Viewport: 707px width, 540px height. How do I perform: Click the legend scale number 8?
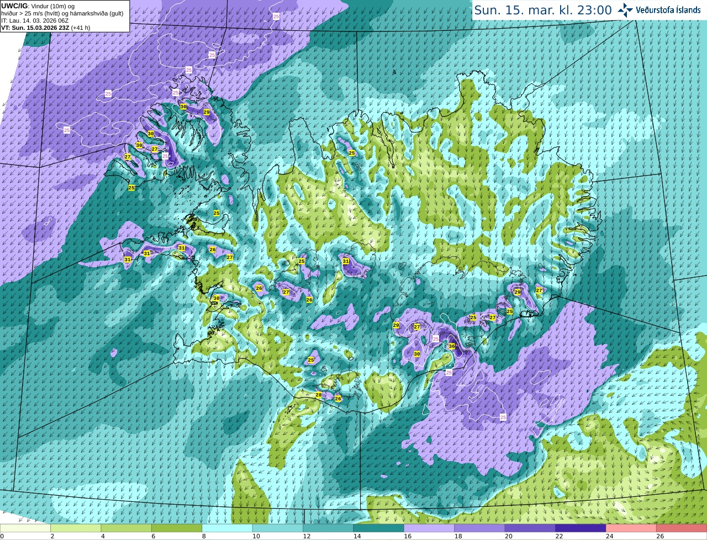coord(203,536)
